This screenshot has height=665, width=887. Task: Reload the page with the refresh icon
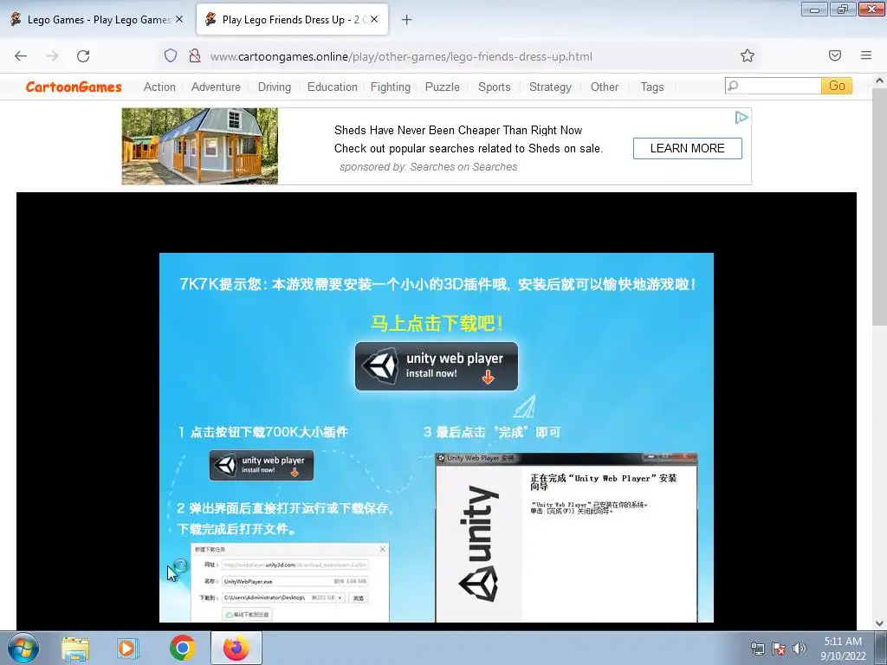pos(83,56)
